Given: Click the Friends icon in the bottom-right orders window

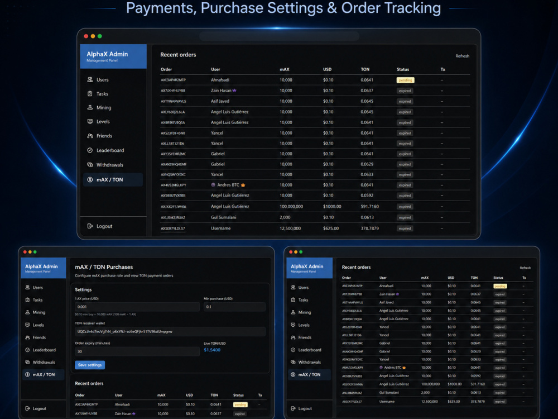Looking at the screenshot, I should 293,337.
